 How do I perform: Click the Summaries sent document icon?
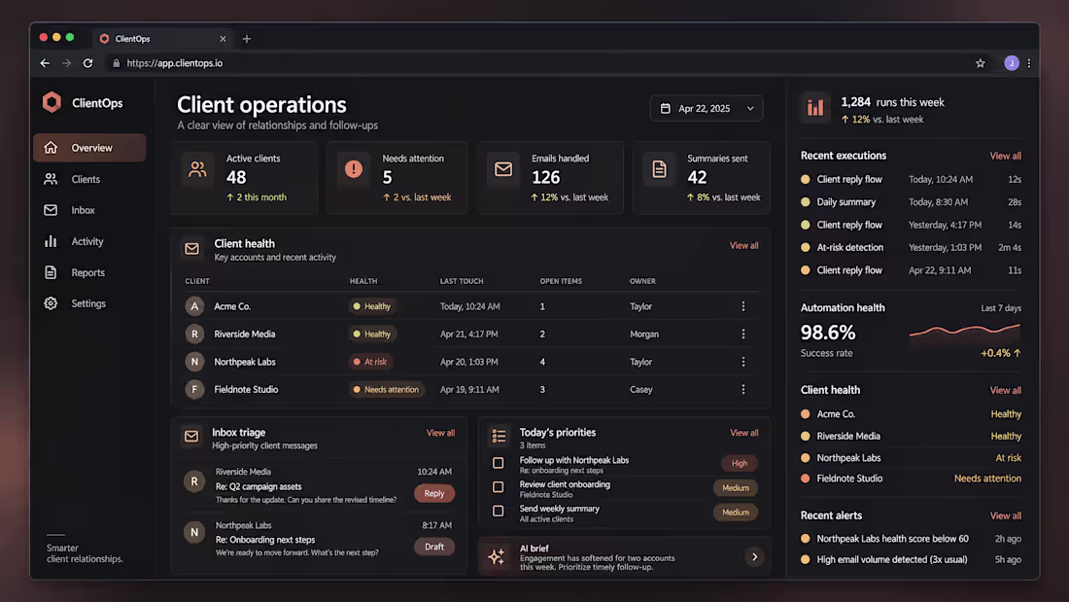[x=659, y=169]
